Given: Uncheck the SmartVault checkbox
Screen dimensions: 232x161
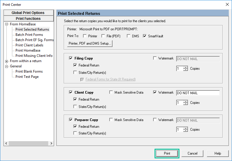Looking at the screenshot, I should [145, 36].
